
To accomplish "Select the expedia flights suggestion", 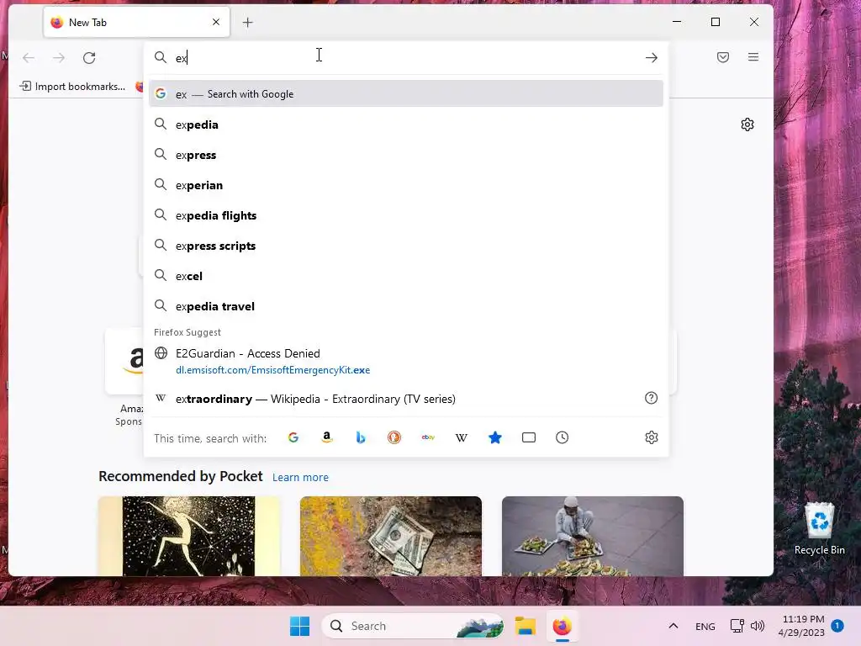I will pos(406,215).
